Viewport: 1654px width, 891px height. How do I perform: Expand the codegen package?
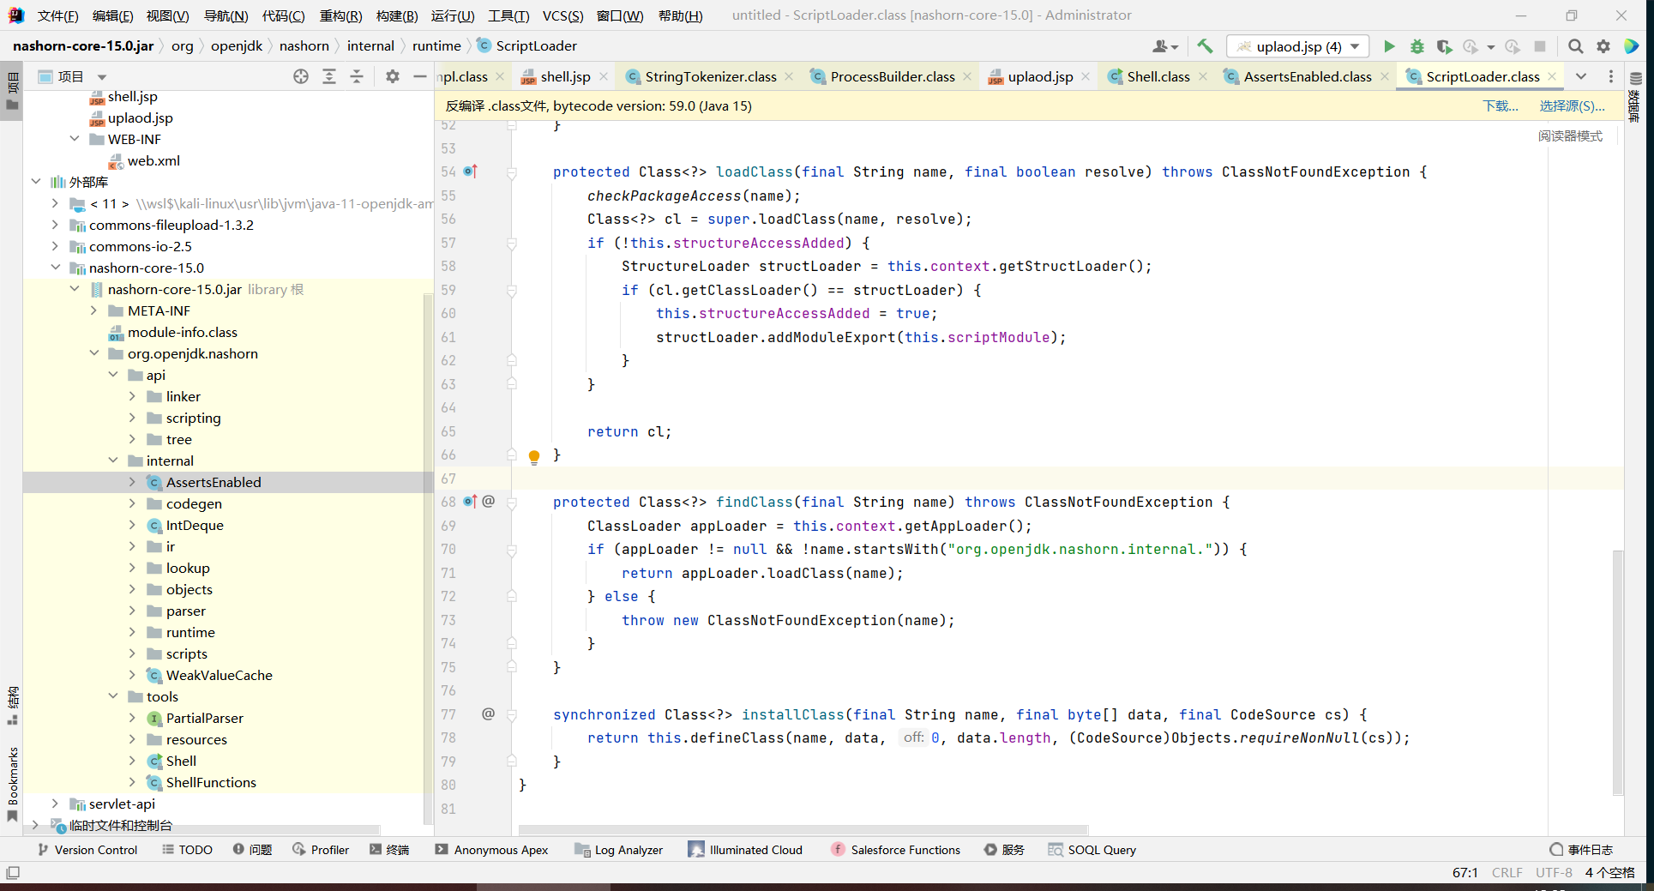(132, 503)
